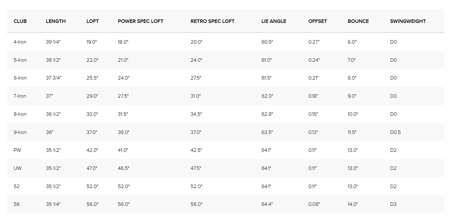This screenshot has height=221, width=450.
Task: Click the RETRO SPEC LOFT header
Action: point(212,21)
